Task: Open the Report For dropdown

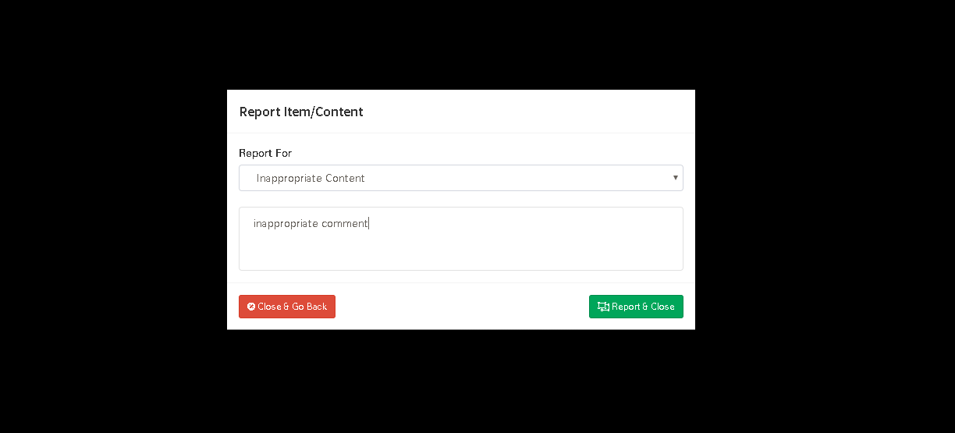Action: tap(461, 178)
